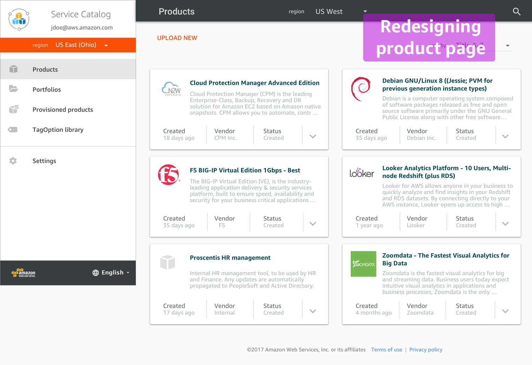Click the vendor Debian Inc. text
The image size is (532, 365).
[421, 138]
